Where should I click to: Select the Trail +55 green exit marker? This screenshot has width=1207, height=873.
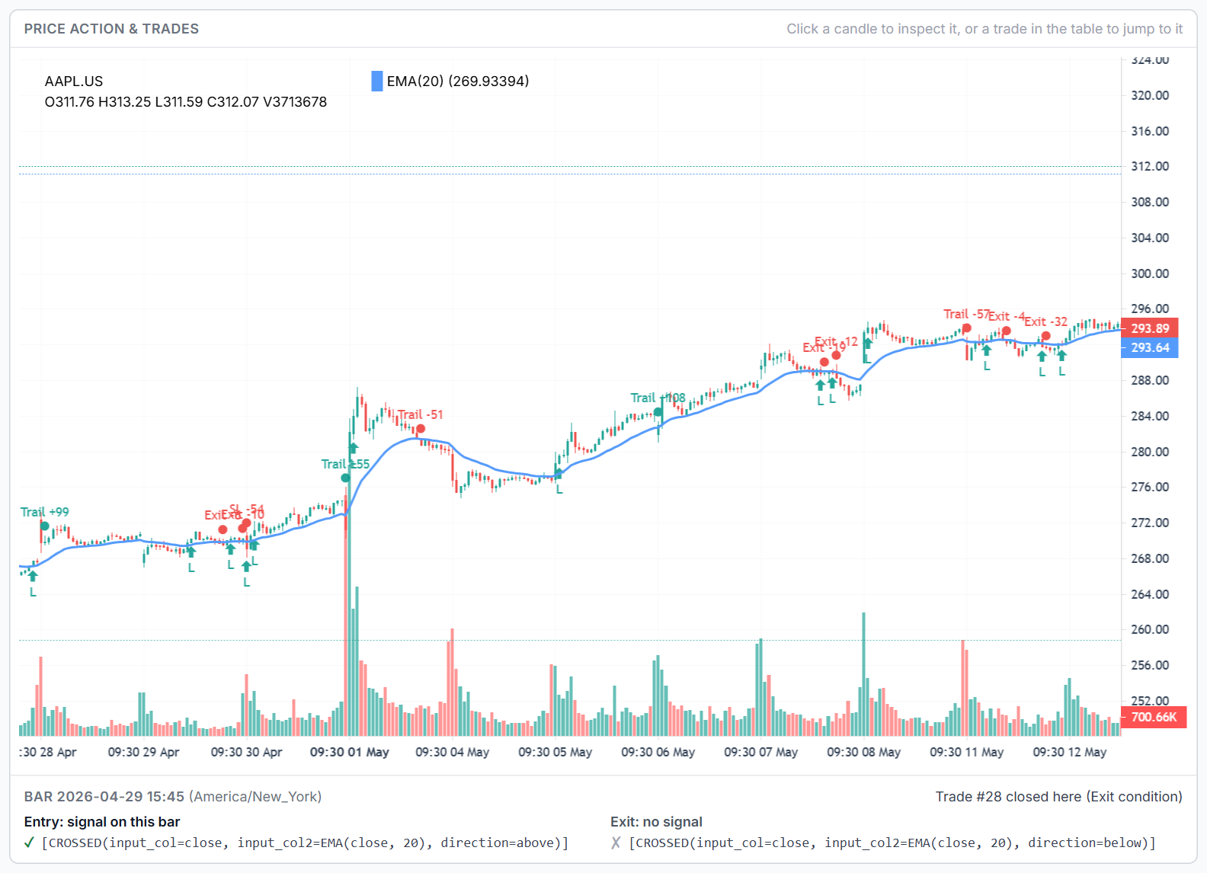(x=346, y=478)
